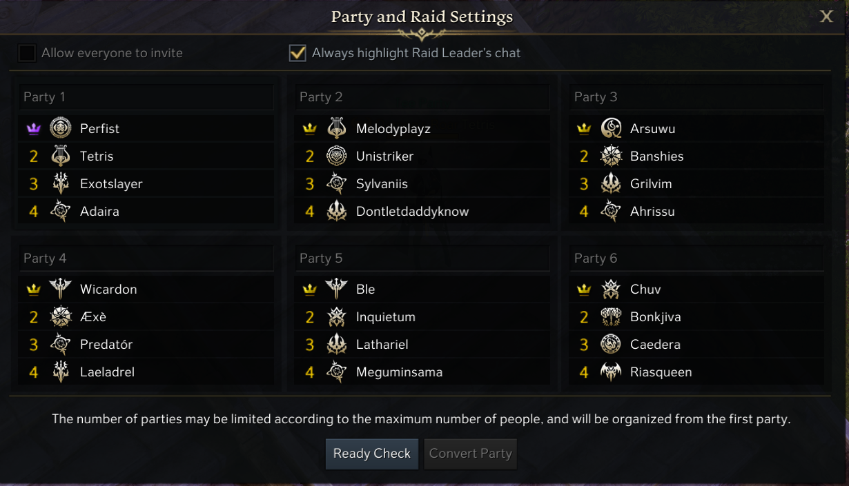This screenshot has width=849, height=486.
Task: Click Bonkjiva's class icon
Action: click(611, 316)
